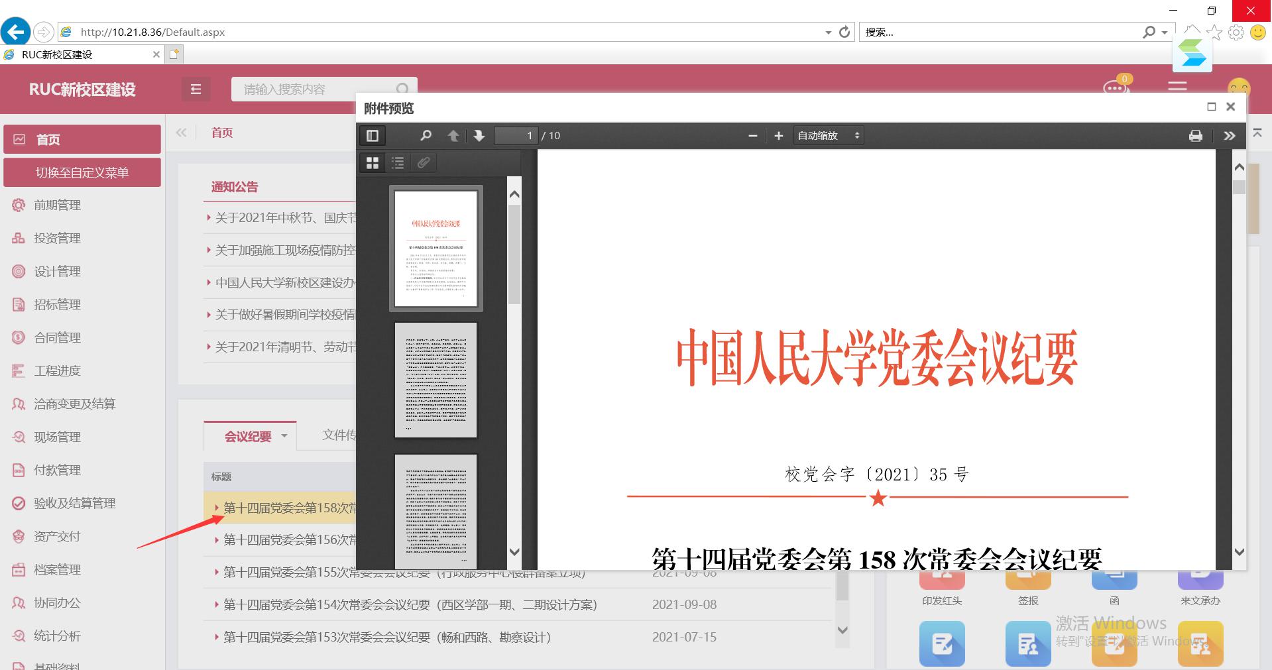Click 切换至自定义菜单 button
Screen dimensions: 1272x670
click(82, 172)
